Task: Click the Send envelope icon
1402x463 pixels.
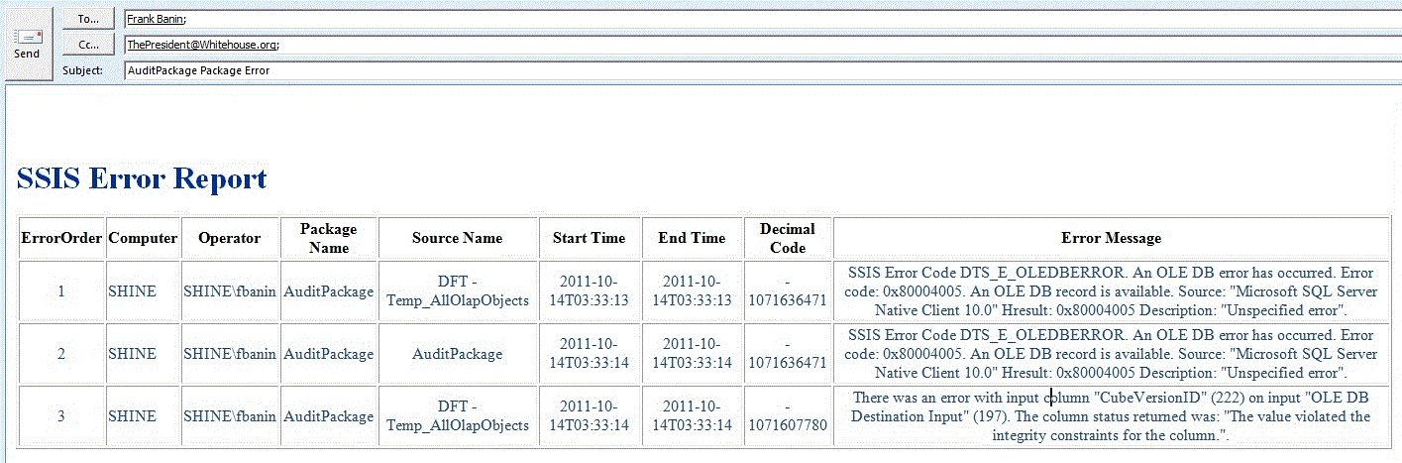Action: click(27, 38)
